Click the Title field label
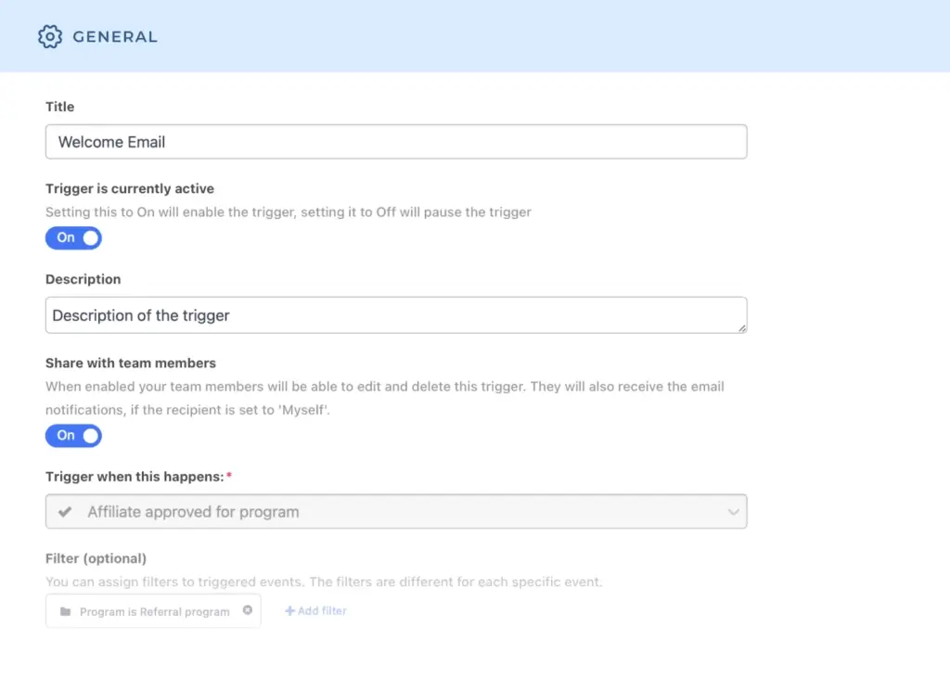Viewport: 950px width, 678px height. [x=59, y=107]
